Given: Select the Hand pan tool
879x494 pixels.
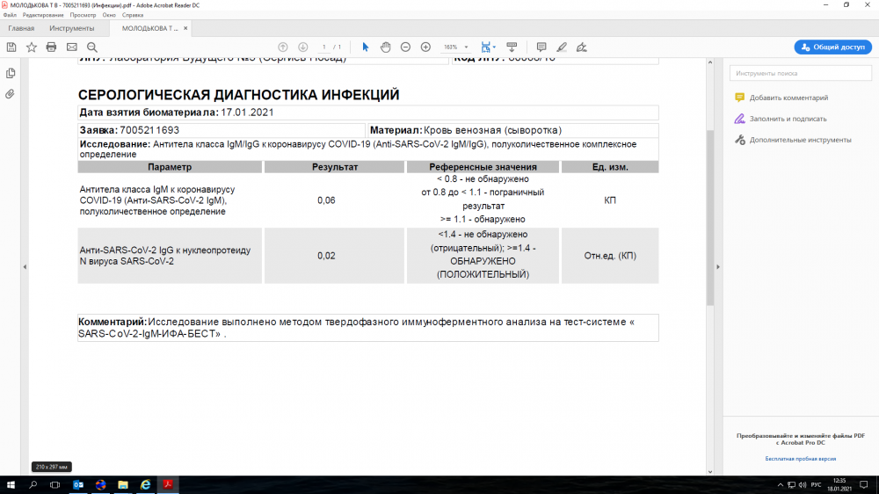Looking at the screenshot, I should [x=385, y=47].
